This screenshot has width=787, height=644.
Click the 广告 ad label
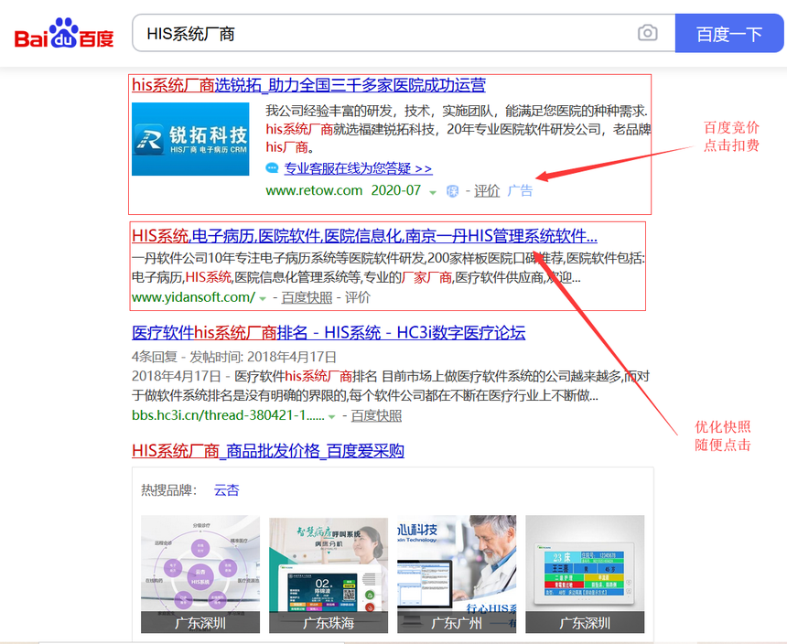(x=520, y=190)
